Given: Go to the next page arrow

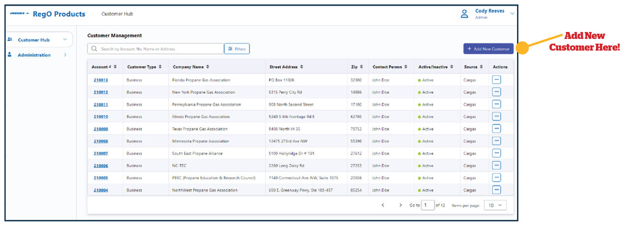Looking at the screenshot, I should pos(400,205).
